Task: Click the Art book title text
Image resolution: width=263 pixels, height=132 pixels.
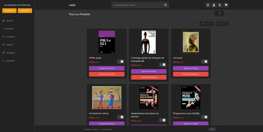Action: [178, 58]
